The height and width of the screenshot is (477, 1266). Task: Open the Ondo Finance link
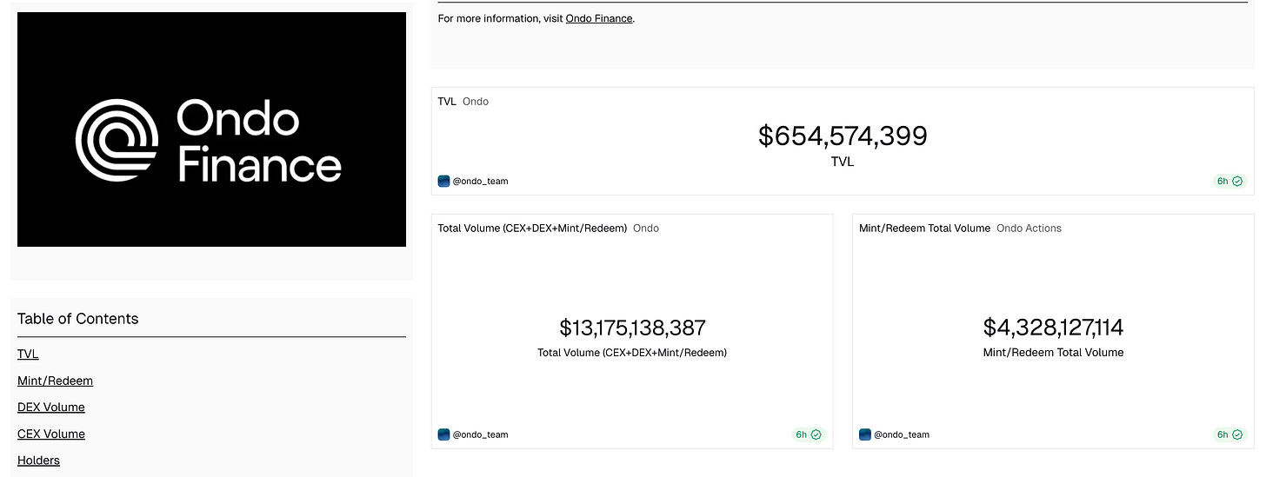[x=599, y=18]
